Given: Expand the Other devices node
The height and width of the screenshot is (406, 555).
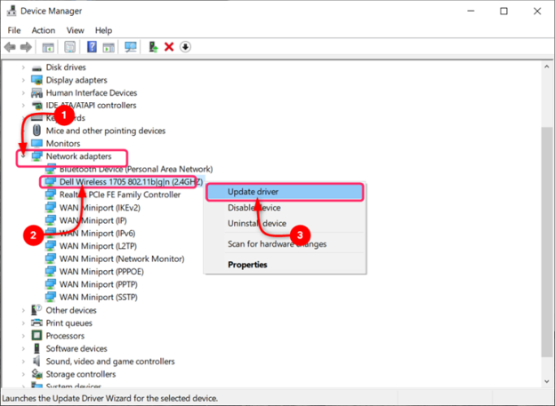Looking at the screenshot, I should [23, 310].
